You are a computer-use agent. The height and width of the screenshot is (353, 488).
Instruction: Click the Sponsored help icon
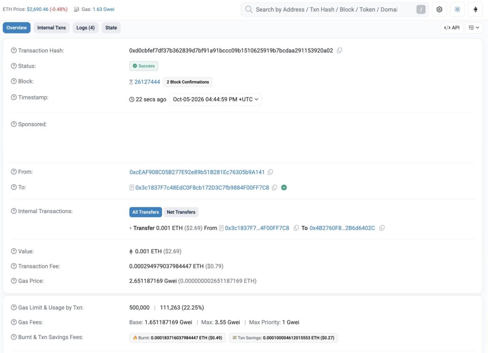coord(14,124)
